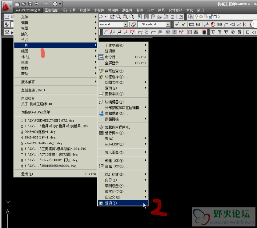257x228 pixels.
Task: Choose 拼写检查(E) entry
Action: (x=123, y=71)
